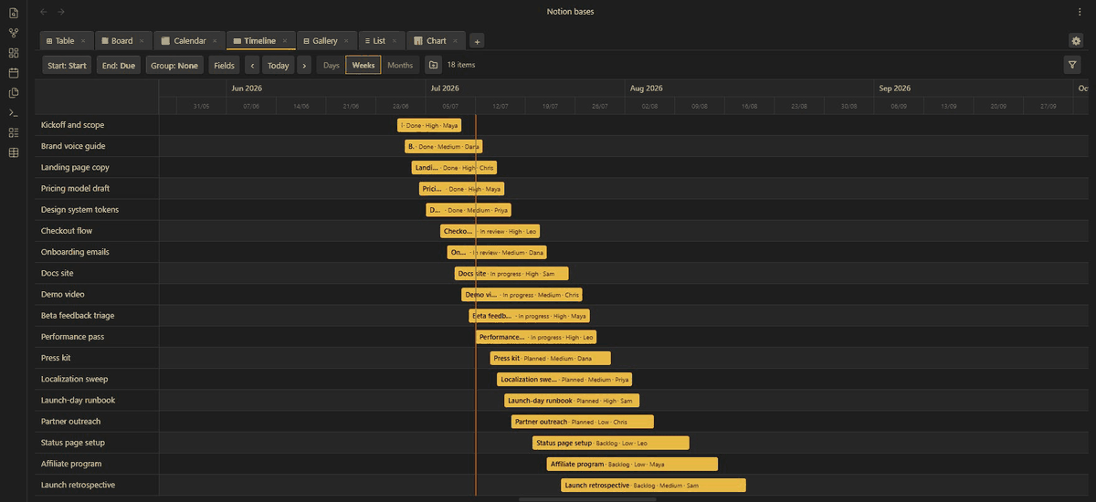Close the List tab
The image size is (1096, 502).
pyautogui.click(x=394, y=41)
